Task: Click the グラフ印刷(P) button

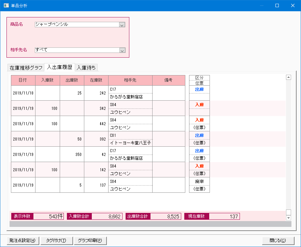Action: pyautogui.click(x=90, y=241)
